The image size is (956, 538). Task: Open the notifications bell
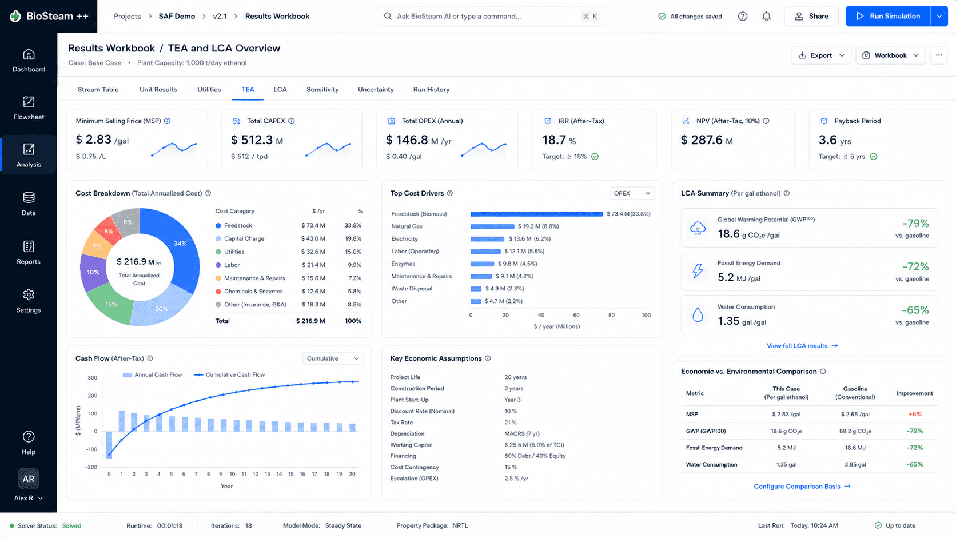click(766, 16)
